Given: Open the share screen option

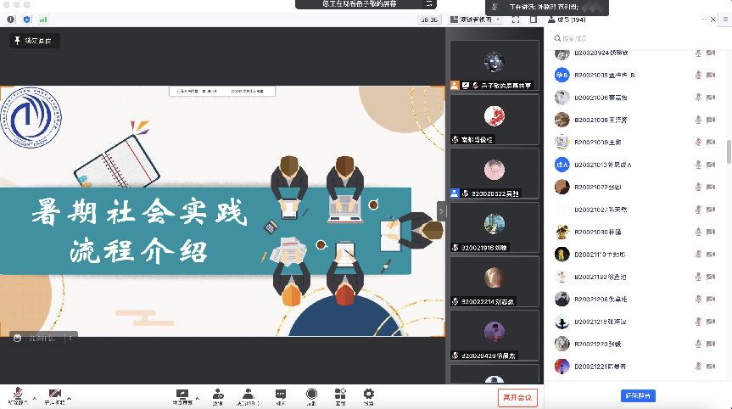Looking at the screenshot, I should 182,395.
